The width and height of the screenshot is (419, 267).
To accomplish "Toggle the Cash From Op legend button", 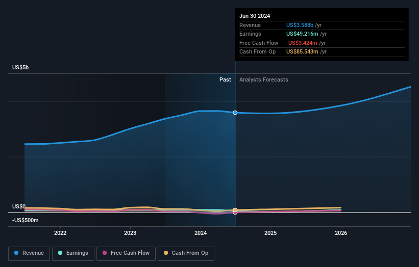I will coord(186,253).
